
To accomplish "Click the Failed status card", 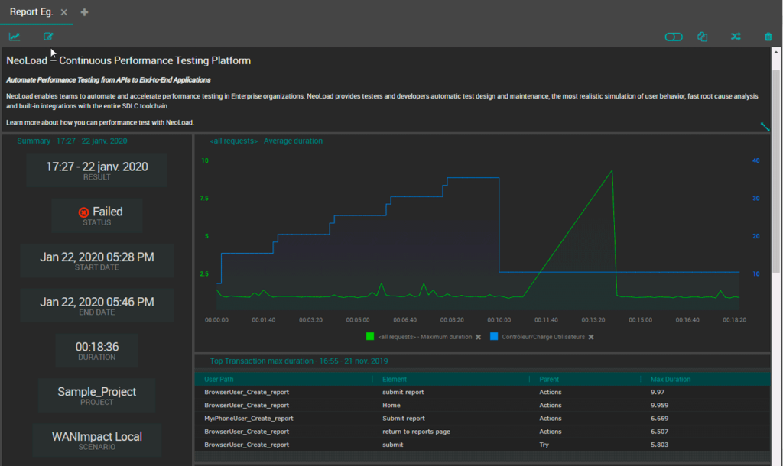I will (97, 215).
